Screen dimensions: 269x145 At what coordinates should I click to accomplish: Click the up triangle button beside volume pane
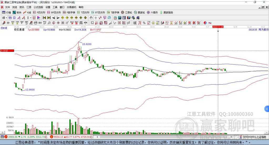(3, 132)
